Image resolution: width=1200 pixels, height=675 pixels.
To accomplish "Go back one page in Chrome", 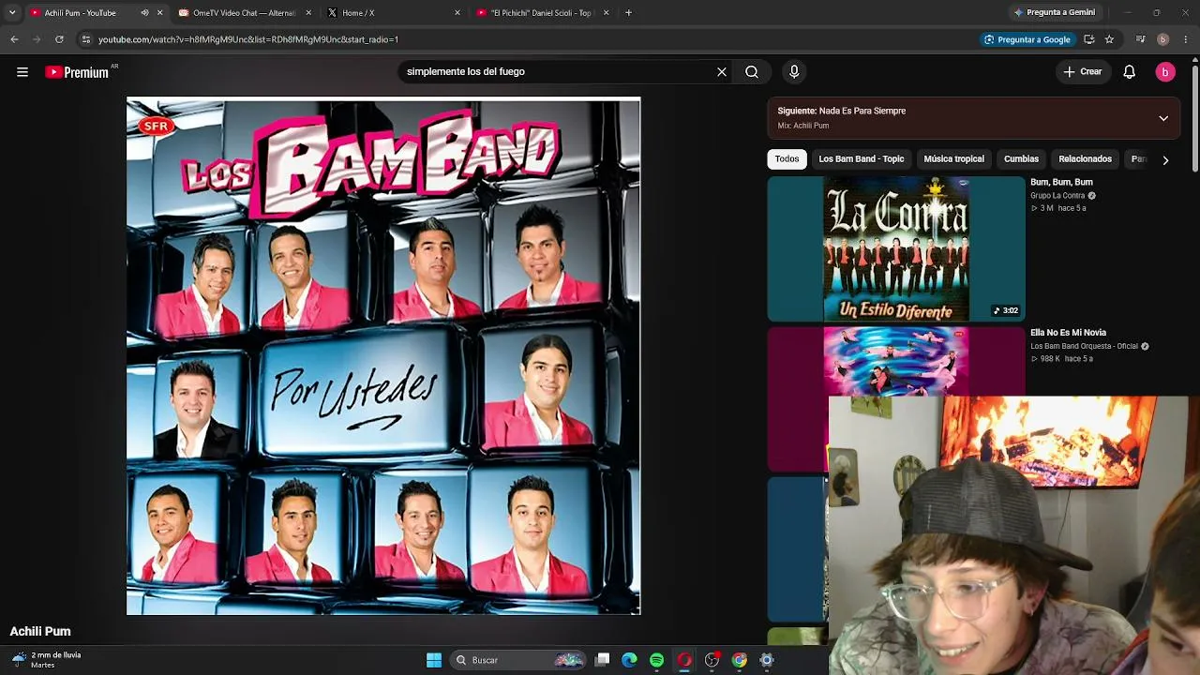I will [14, 39].
